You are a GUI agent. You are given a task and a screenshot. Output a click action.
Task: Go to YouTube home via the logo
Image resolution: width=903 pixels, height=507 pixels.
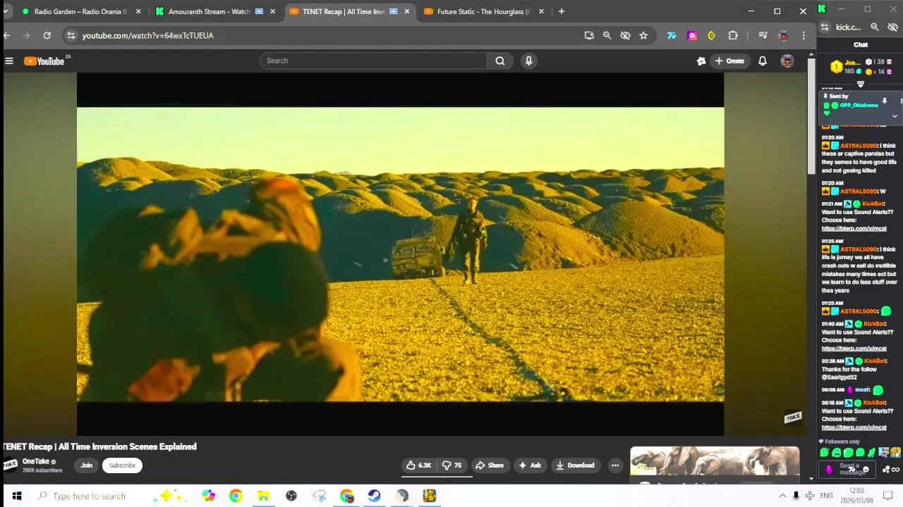point(44,61)
